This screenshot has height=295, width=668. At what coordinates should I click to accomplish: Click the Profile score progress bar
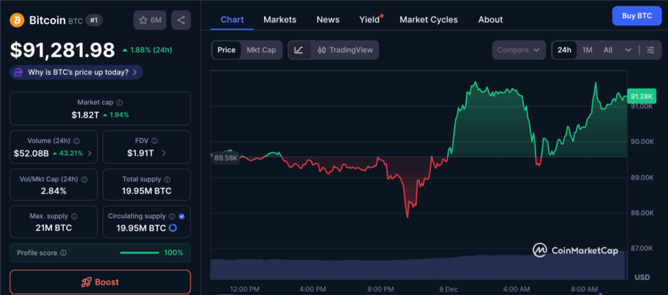(140, 253)
